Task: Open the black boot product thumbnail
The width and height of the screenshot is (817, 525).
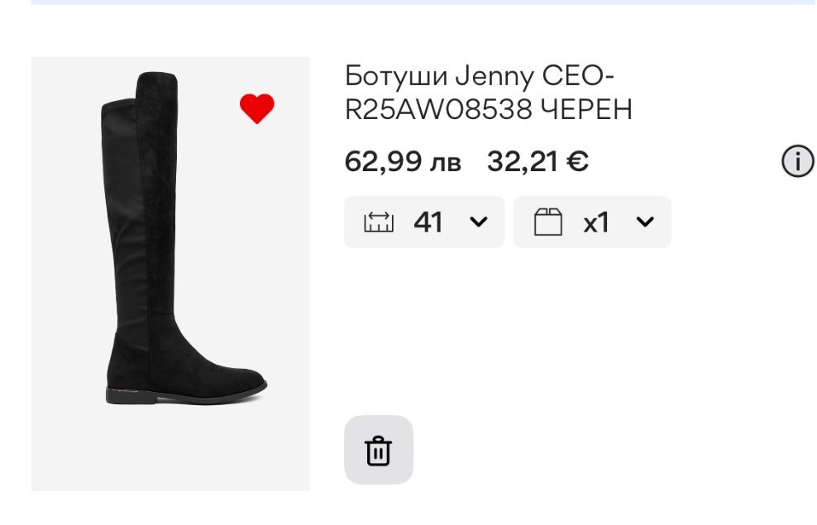Action: coord(170,274)
